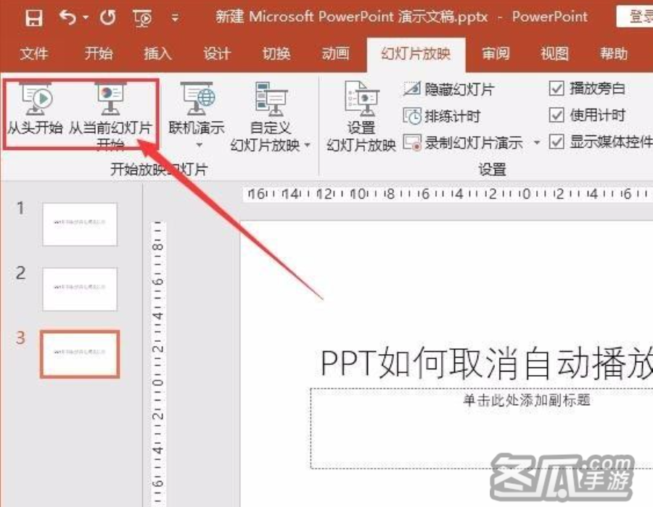The width and height of the screenshot is (653, 507).
Task: Open 设置幻灯片放映 dialog
Action: tap(361, 117)
